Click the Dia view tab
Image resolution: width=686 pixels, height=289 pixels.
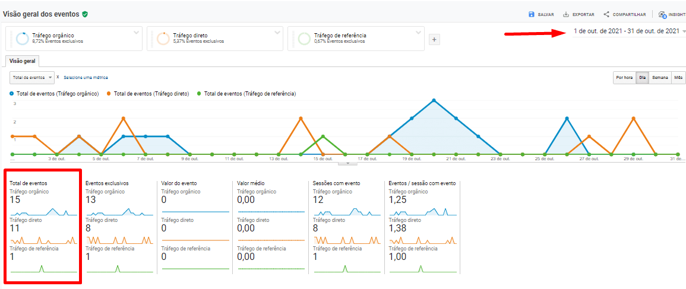[641, 78]
